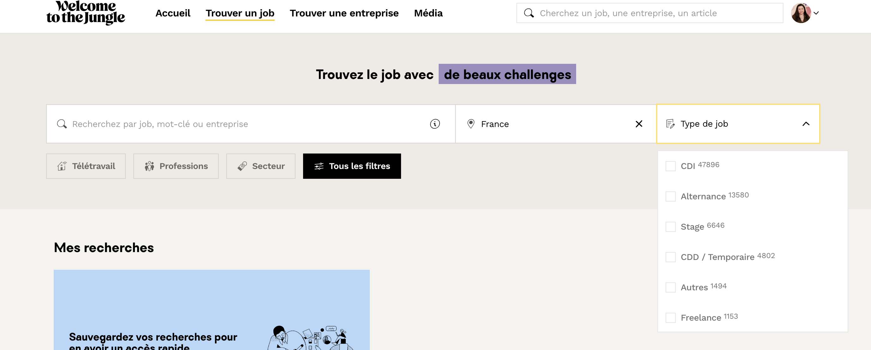This screenshot has height=350, width=871.
Task: Click the magnifier icon in the job search field
Action: (62, 124)
